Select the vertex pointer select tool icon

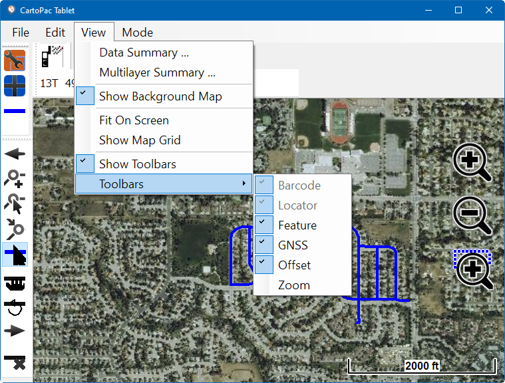[15, 203]
